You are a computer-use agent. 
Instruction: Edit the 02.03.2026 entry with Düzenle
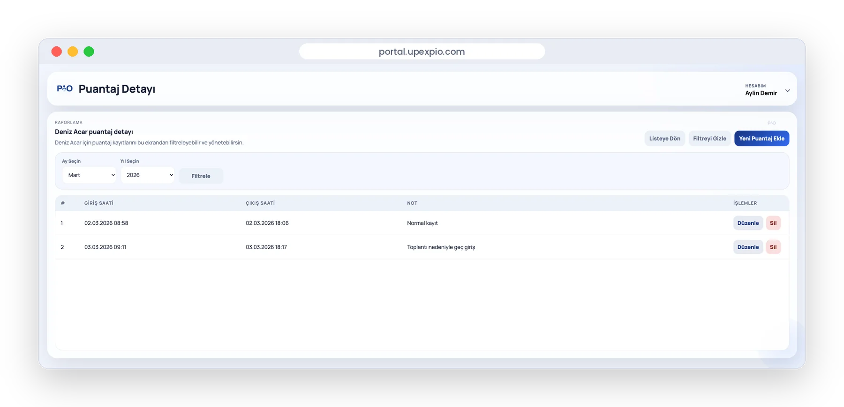pyautogui.click(x=748, y=223)
